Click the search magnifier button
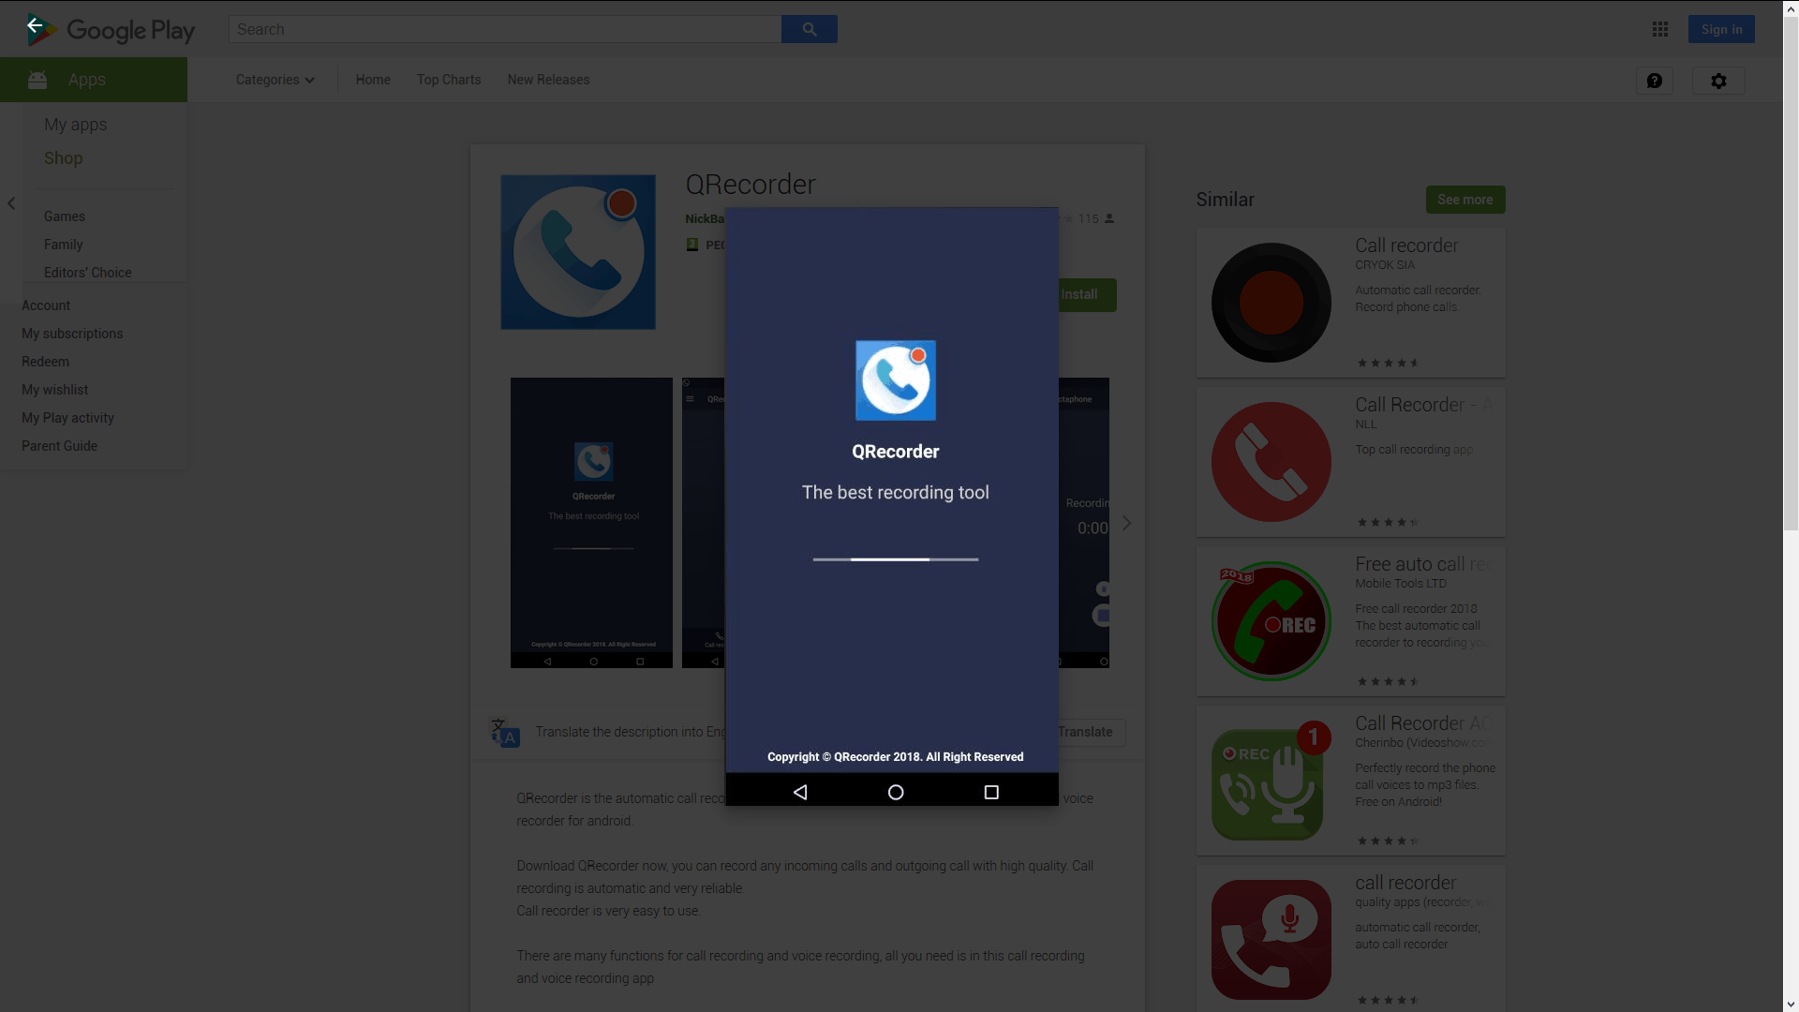This screenshot has width=1799, height=1012. coord(810,29)
